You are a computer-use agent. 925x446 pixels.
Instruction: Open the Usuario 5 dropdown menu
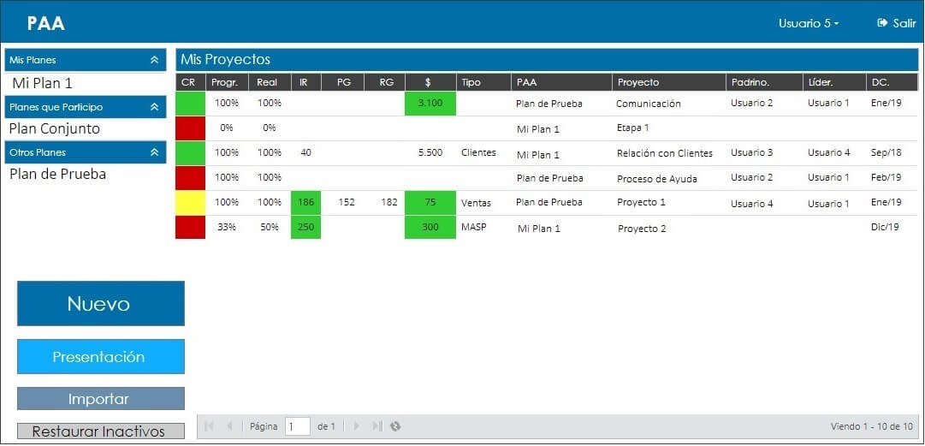809,24
